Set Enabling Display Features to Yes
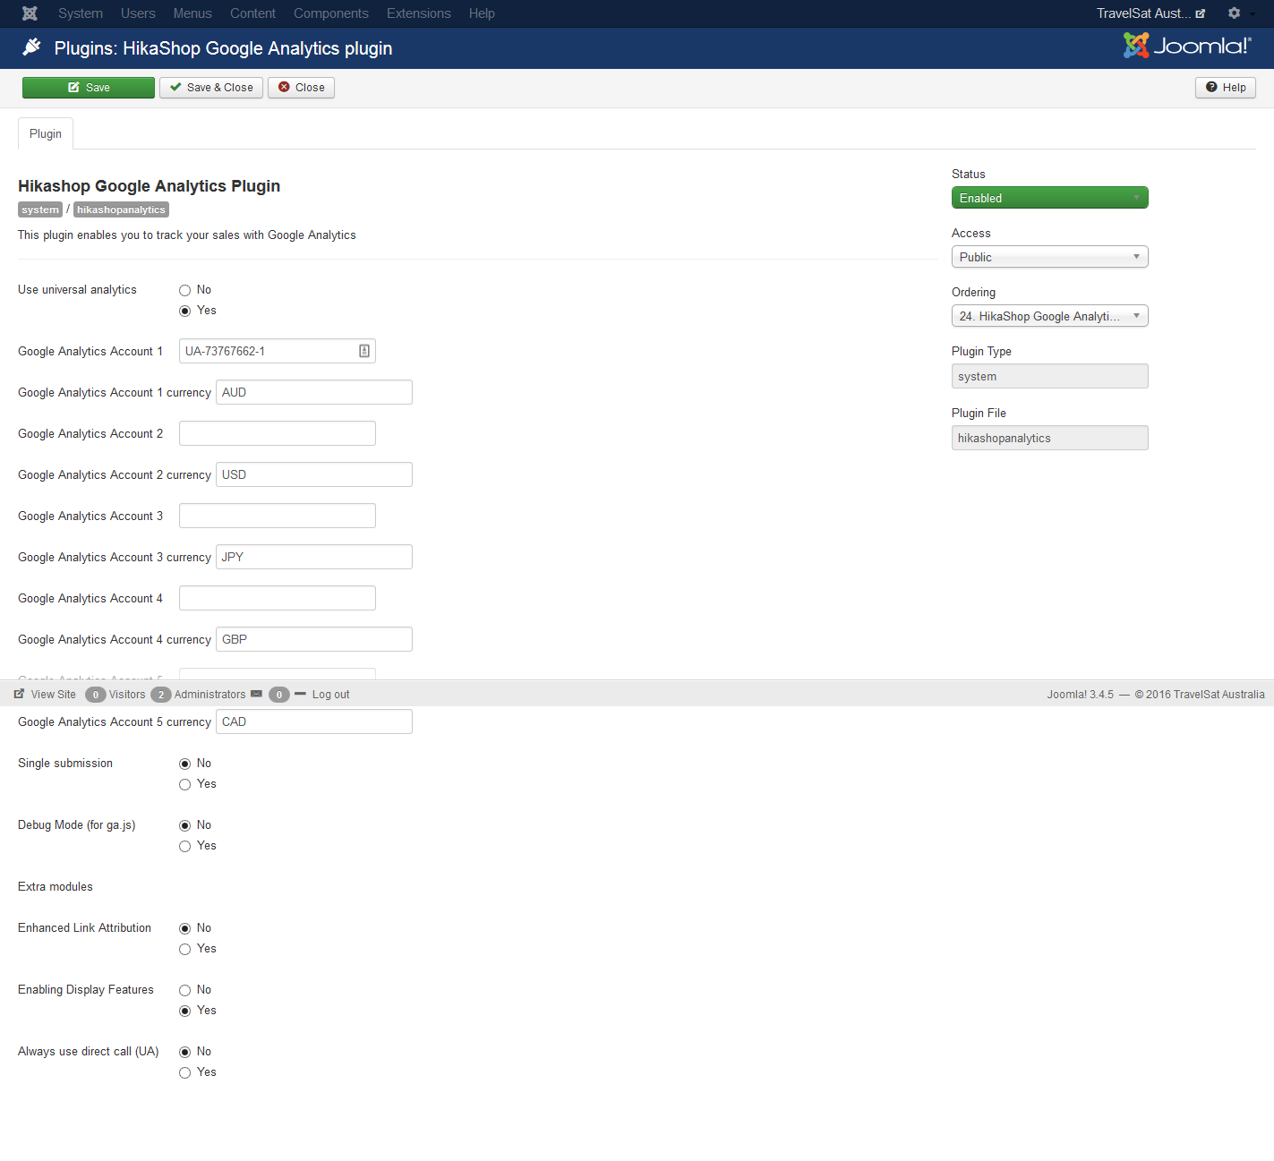The width and height of the screenshot is (1274, 1161). 185,1011
